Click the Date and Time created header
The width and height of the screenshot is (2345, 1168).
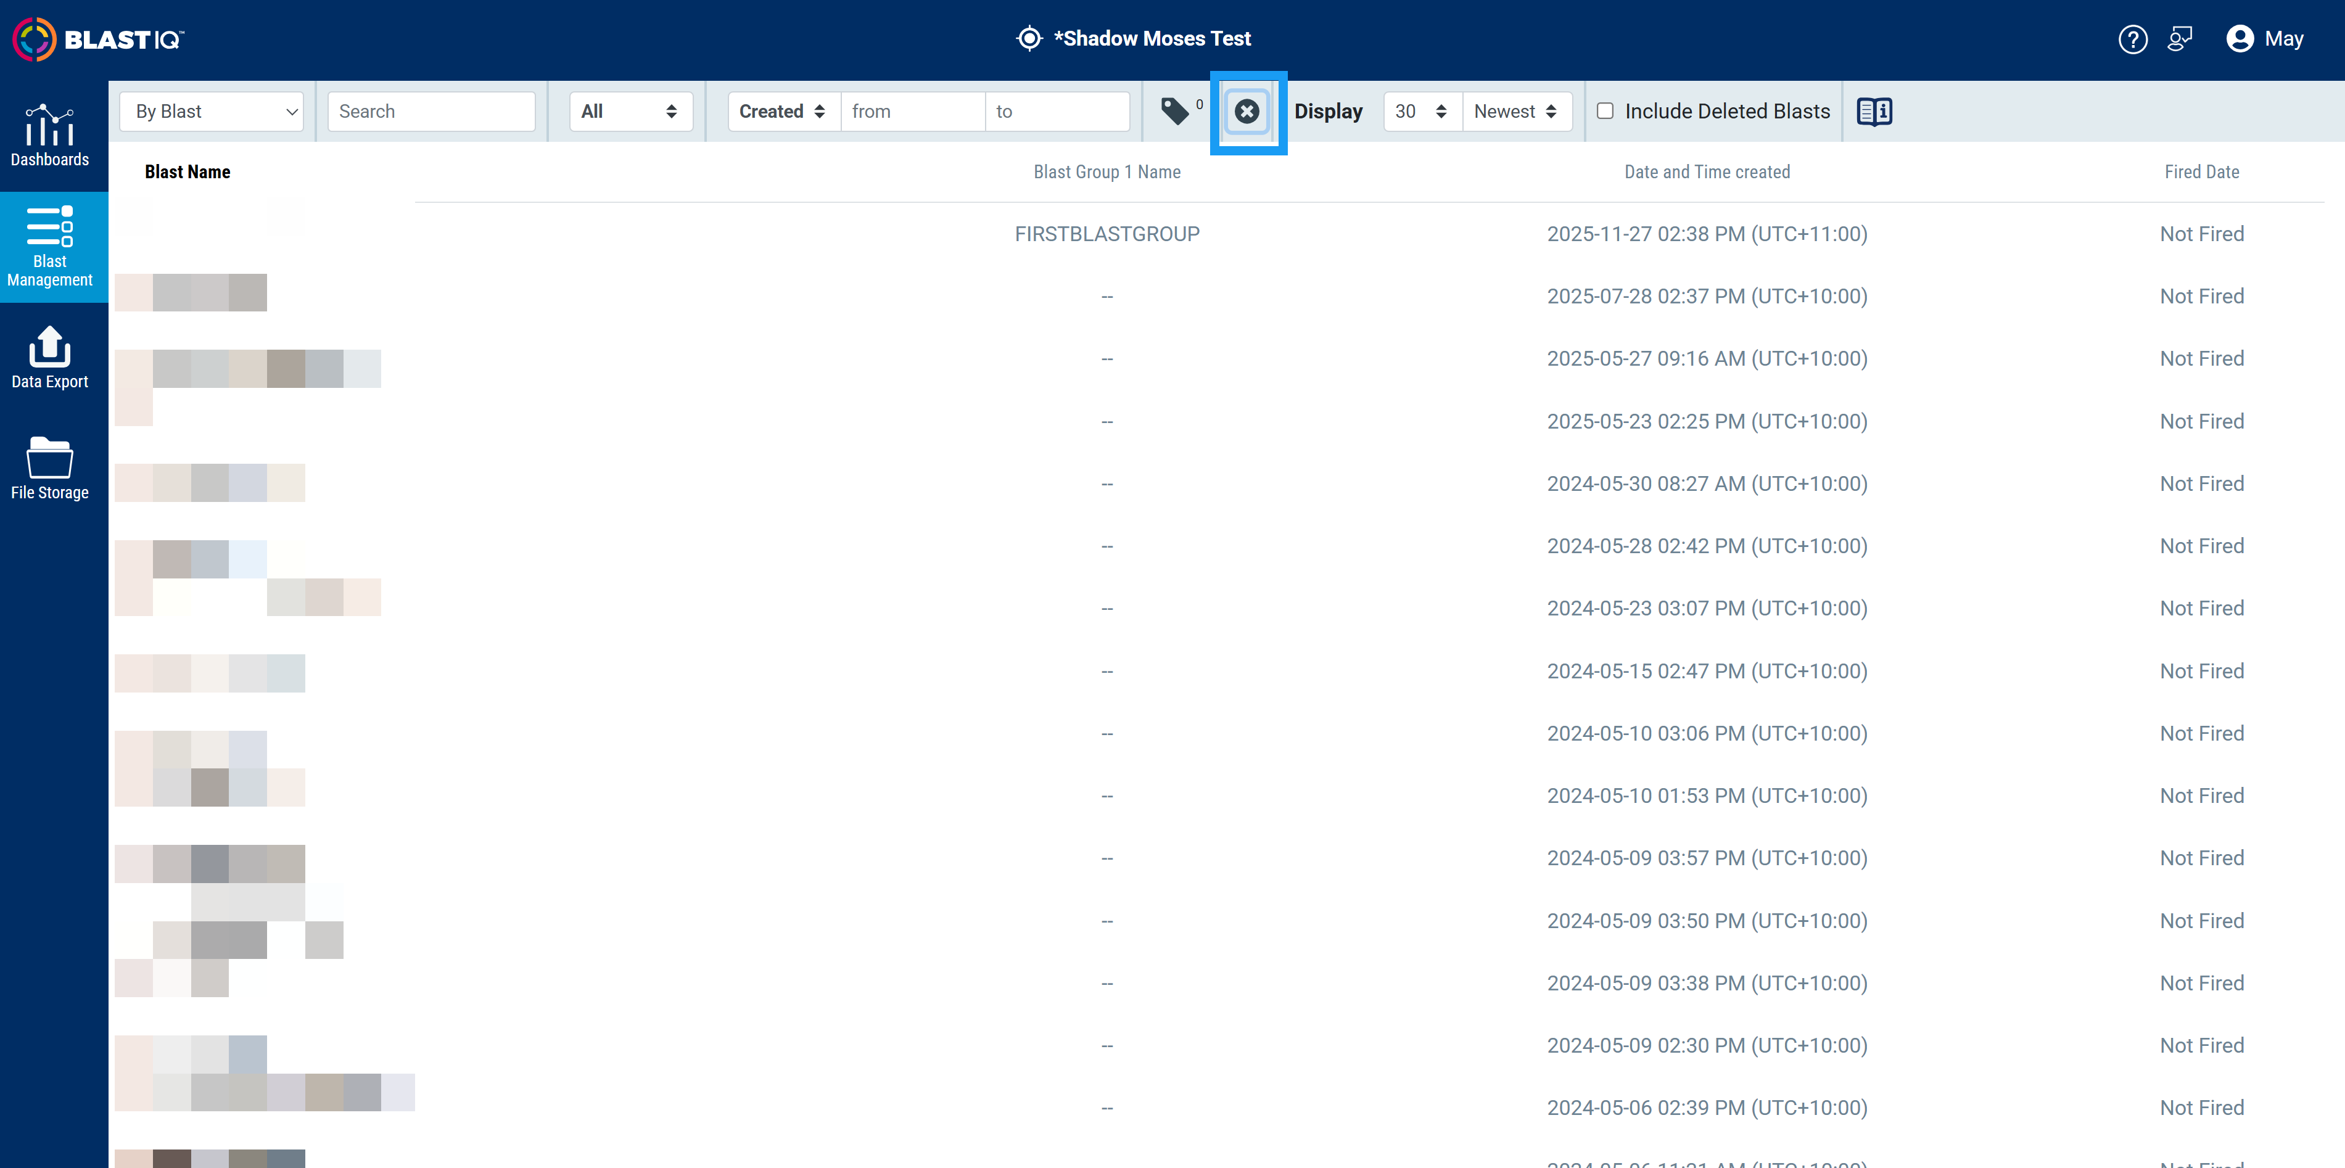pos(1707,172)
